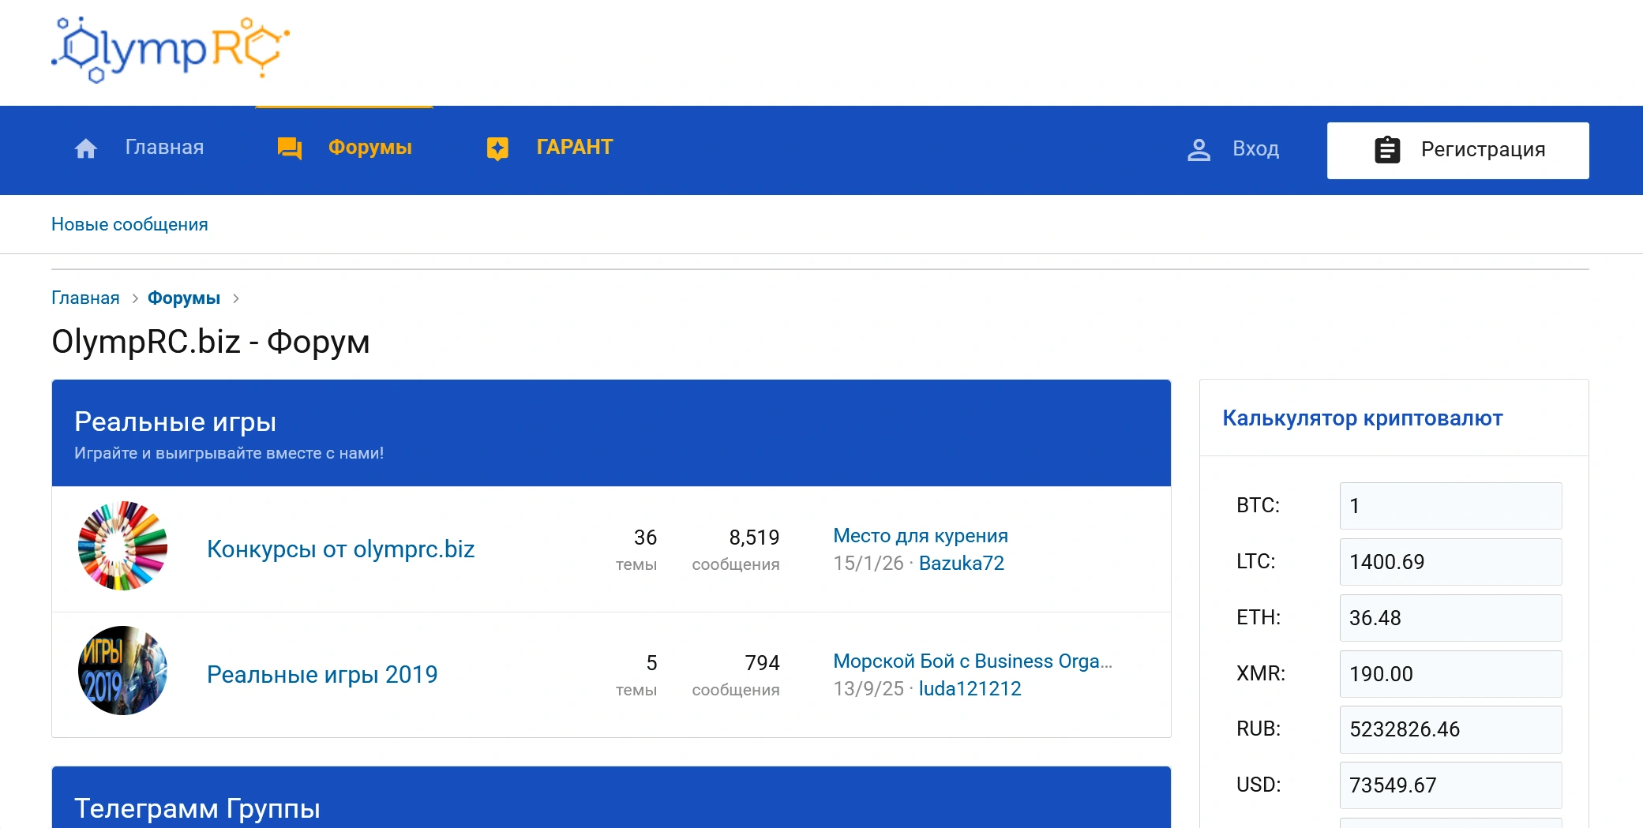Go to Форумы in breadcrumb

(x=184, y=298)
